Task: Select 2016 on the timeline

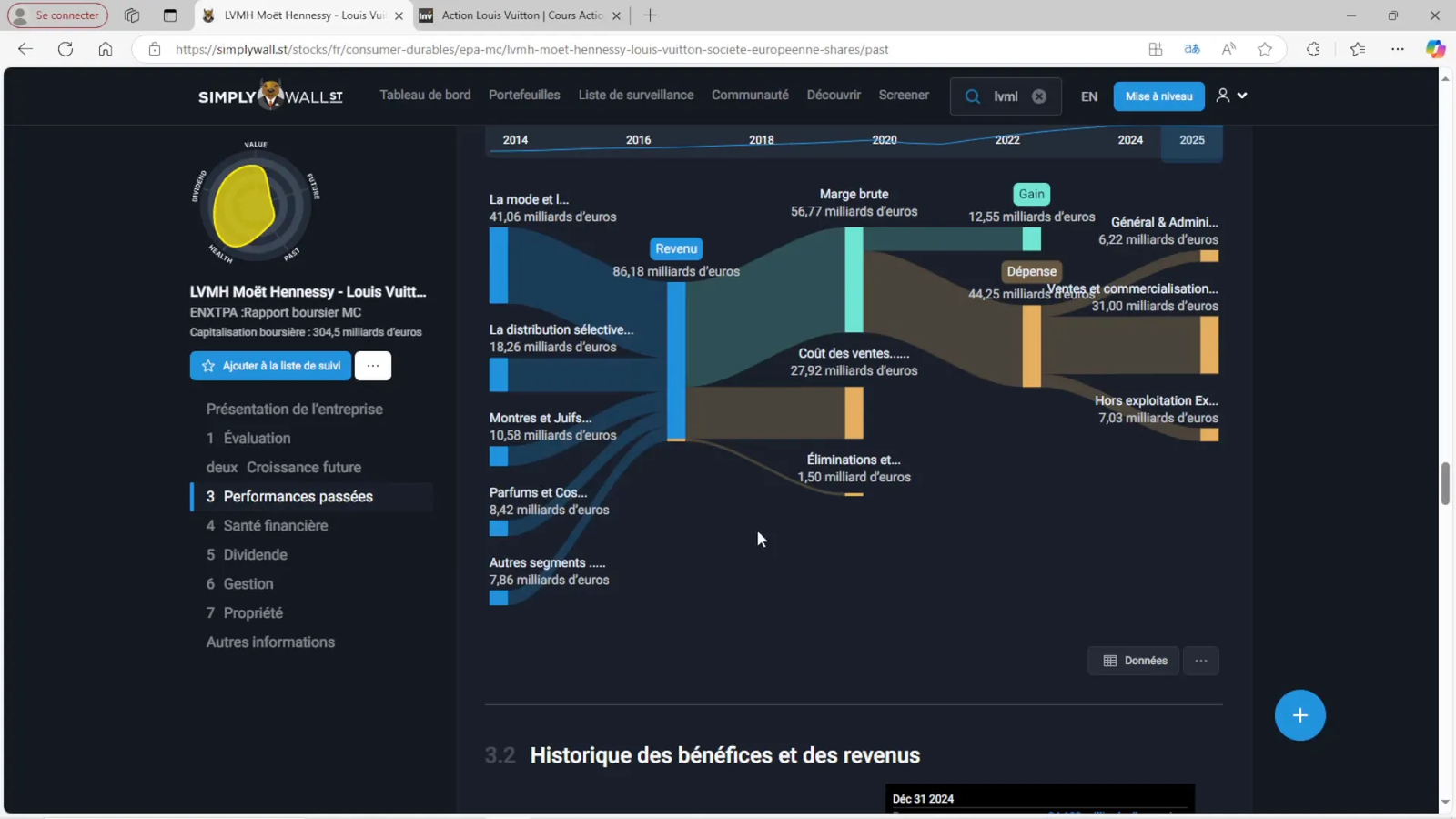Action: coord(638,140)
